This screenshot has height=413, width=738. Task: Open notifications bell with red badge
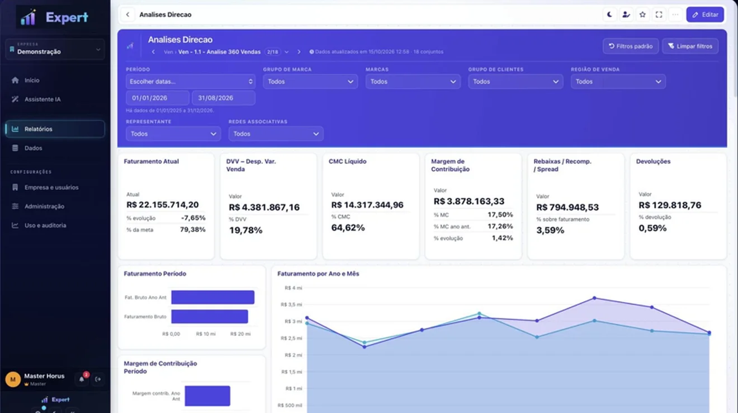point(82,379)
